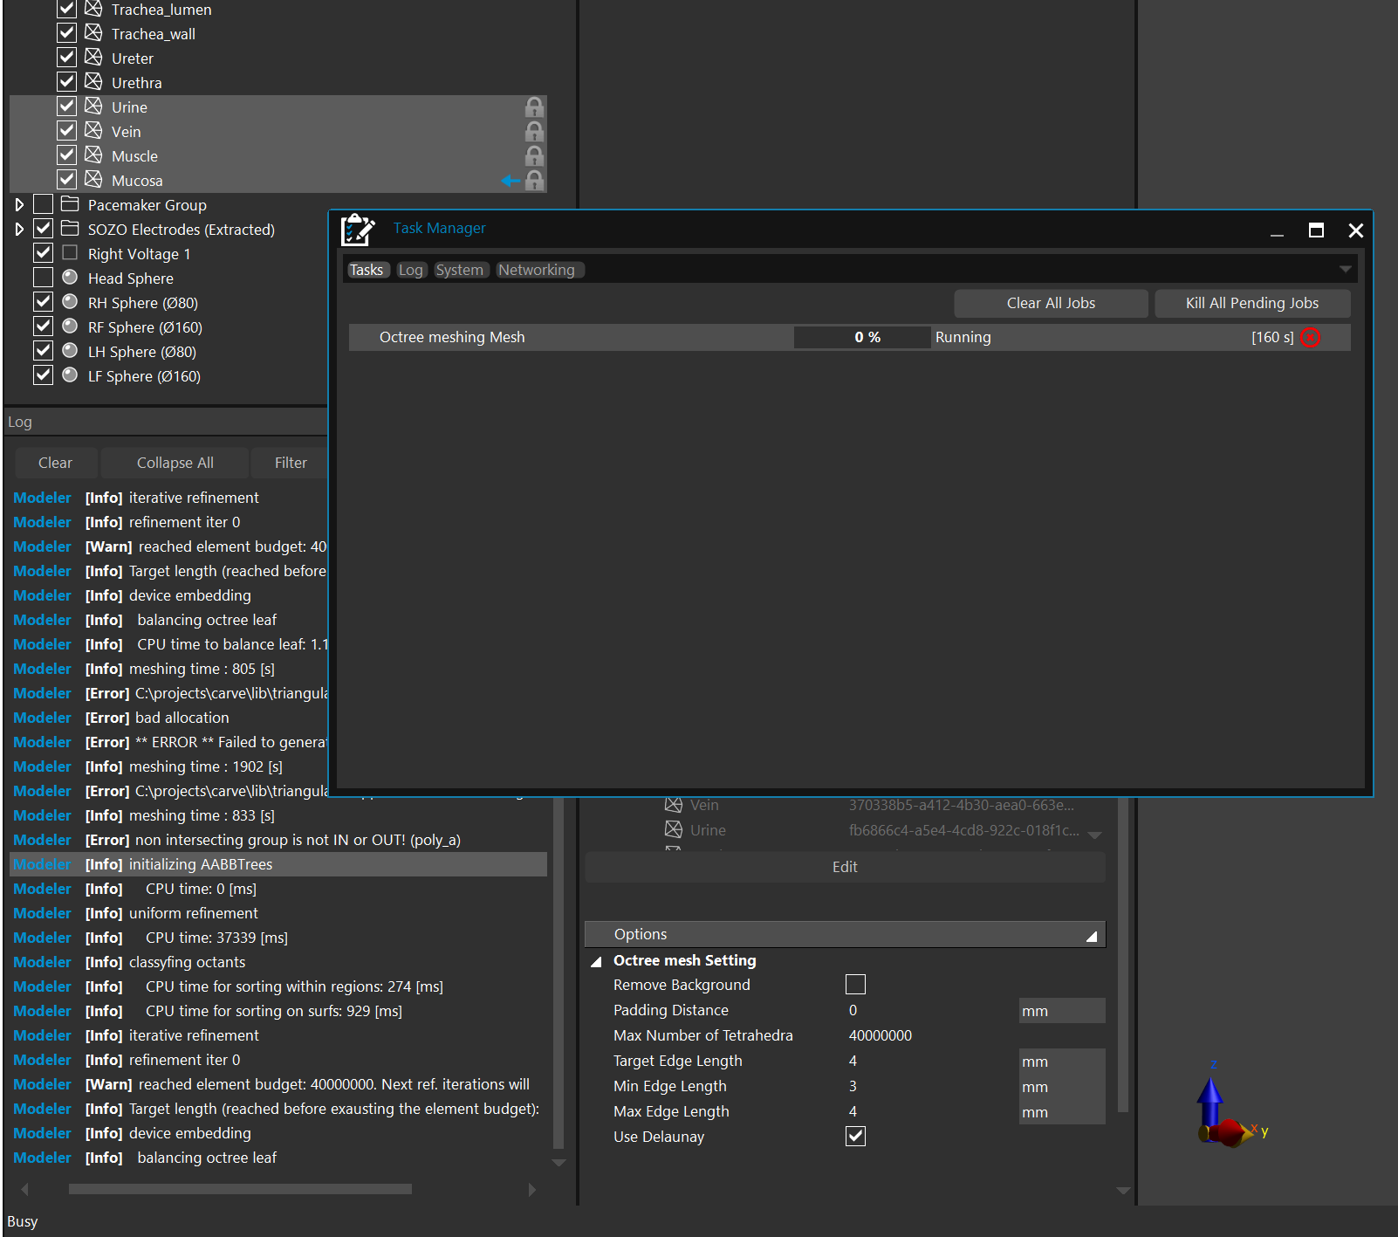Check the Head Sphere checkbox
Image resolution: width=1398 pixels, height=1237 pixels.
click(x=43, y=278)
